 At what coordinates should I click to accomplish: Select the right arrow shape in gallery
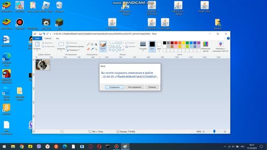(x=120, y=50)
